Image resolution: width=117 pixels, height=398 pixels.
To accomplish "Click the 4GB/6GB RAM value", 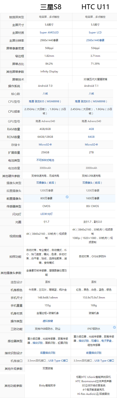I will pyautogui.click(x=45, y=129).
